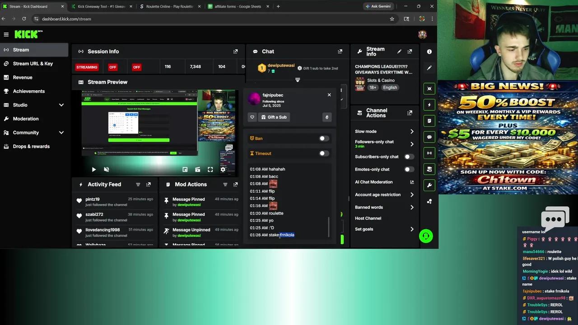Click Host Channel
Image resolution: width=578 pixels, height=325 pixels.
(x=368, y=218)
